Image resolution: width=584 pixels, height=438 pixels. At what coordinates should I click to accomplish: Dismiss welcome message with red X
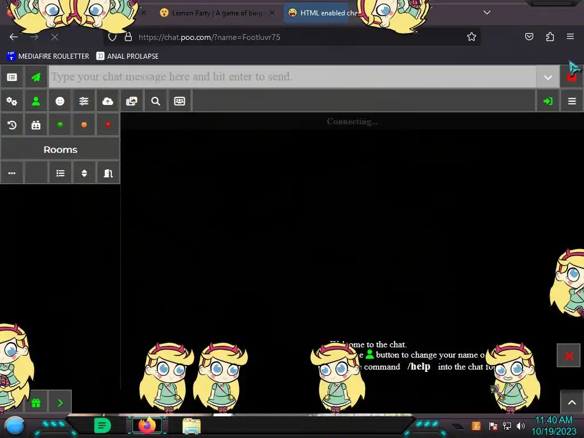pos(569,356)
